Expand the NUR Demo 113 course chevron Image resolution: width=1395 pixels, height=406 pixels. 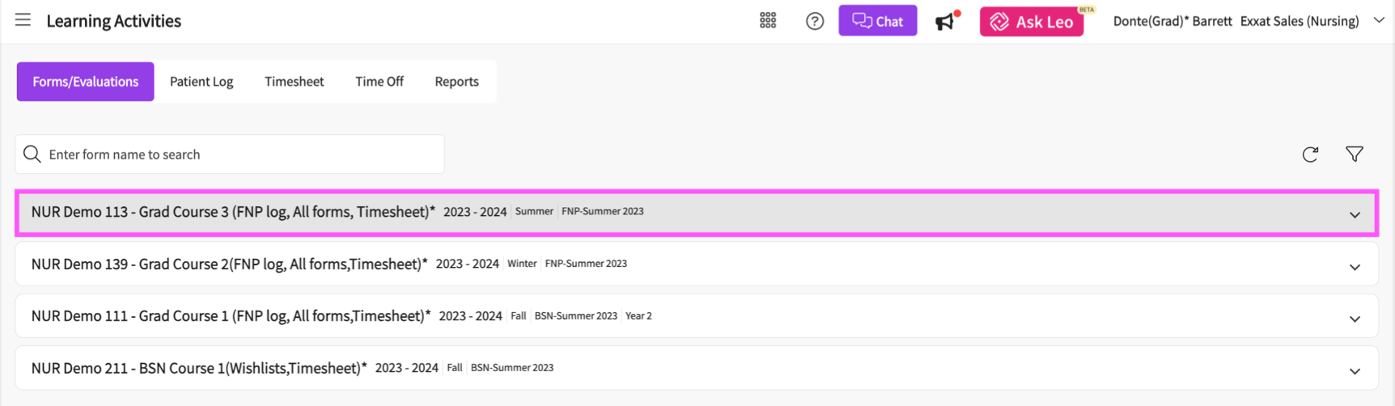tap(1354, 215)
